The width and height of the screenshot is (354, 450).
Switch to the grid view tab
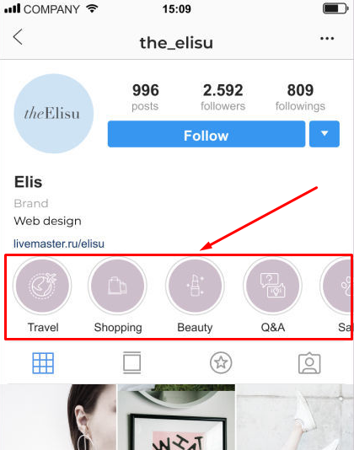(43, 363)
